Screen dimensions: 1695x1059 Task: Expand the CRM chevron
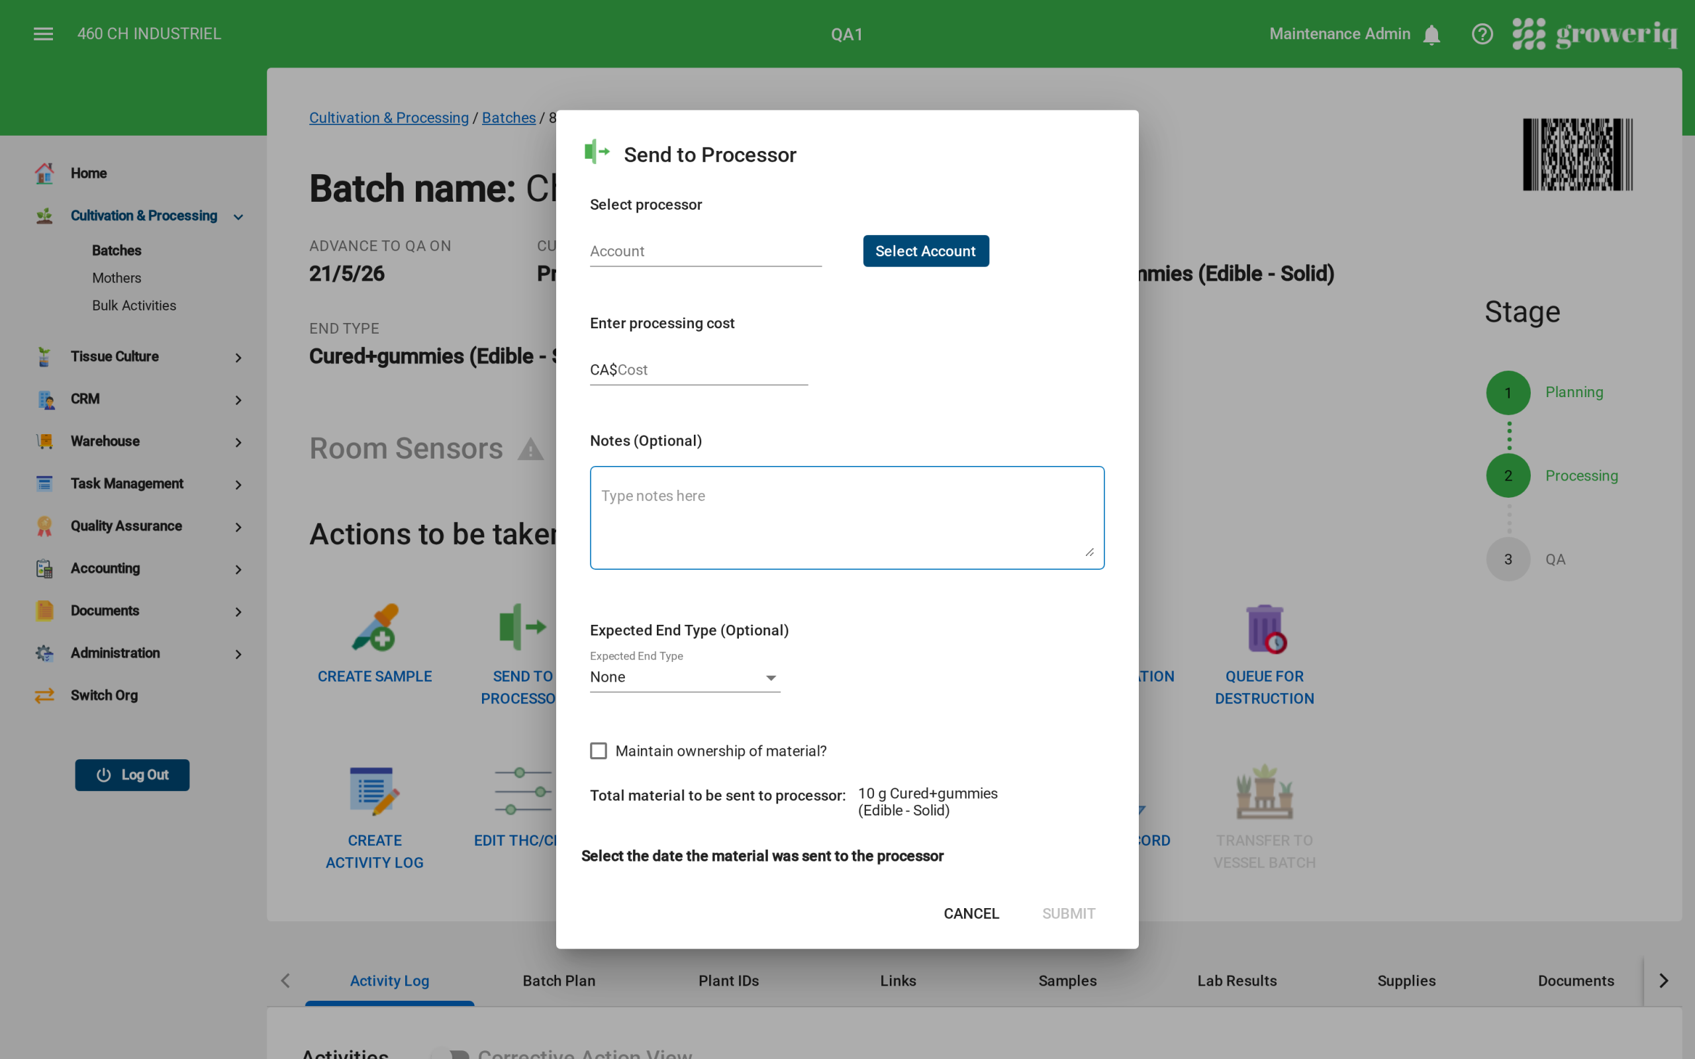click(238, 400)
